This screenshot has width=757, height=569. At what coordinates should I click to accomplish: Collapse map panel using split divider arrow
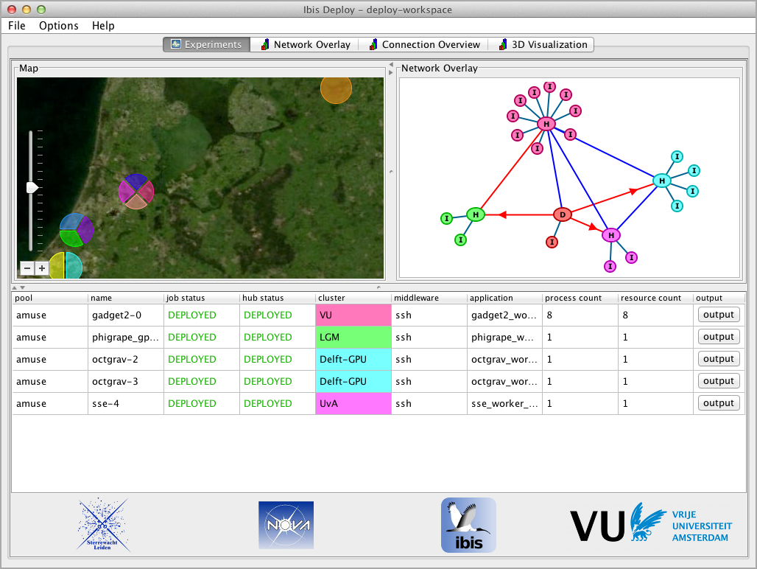click(x=391, y=64)
